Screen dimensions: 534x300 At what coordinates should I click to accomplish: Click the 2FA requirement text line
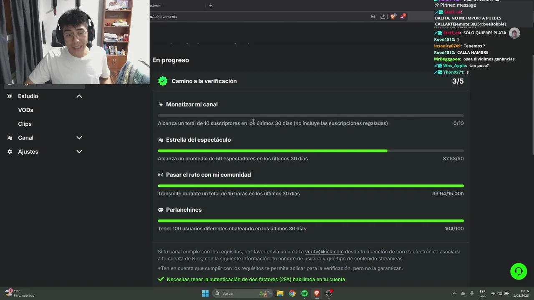[x=256, y=280]
